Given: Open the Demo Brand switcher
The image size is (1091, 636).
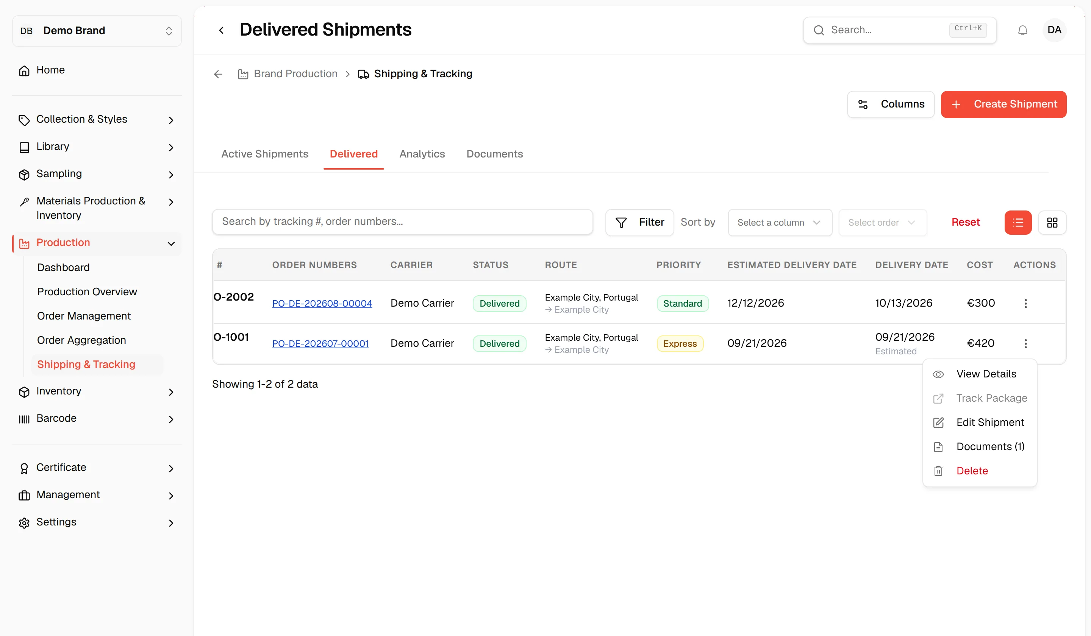Looking at the screenshot, I should (x=97, y=31).
